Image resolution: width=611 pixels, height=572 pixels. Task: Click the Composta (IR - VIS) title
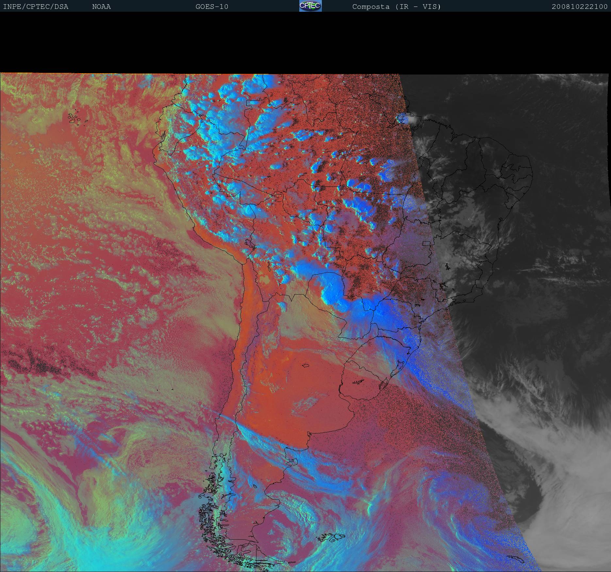point(396,7)
